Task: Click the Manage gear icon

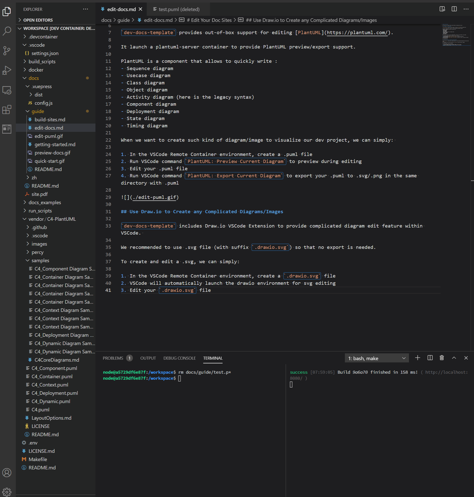Action: (x=7, y=491)
